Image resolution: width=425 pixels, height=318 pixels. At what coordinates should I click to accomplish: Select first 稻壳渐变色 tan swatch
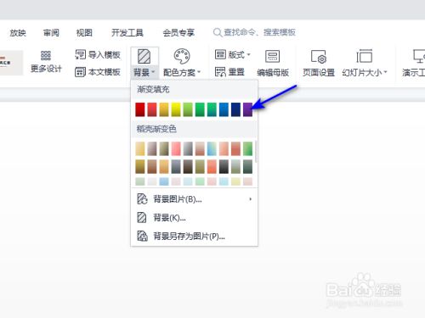pos(140,148)
